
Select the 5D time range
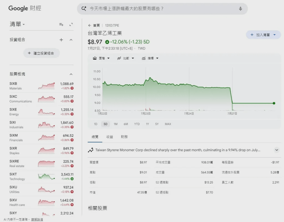(105, 124)
